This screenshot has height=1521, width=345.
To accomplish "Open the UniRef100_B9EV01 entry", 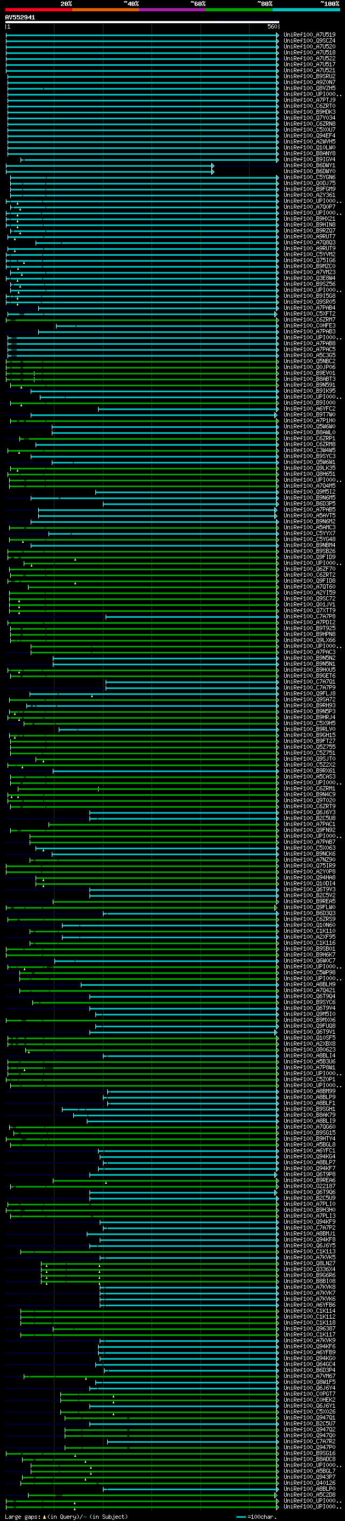I will pos(309,373).
